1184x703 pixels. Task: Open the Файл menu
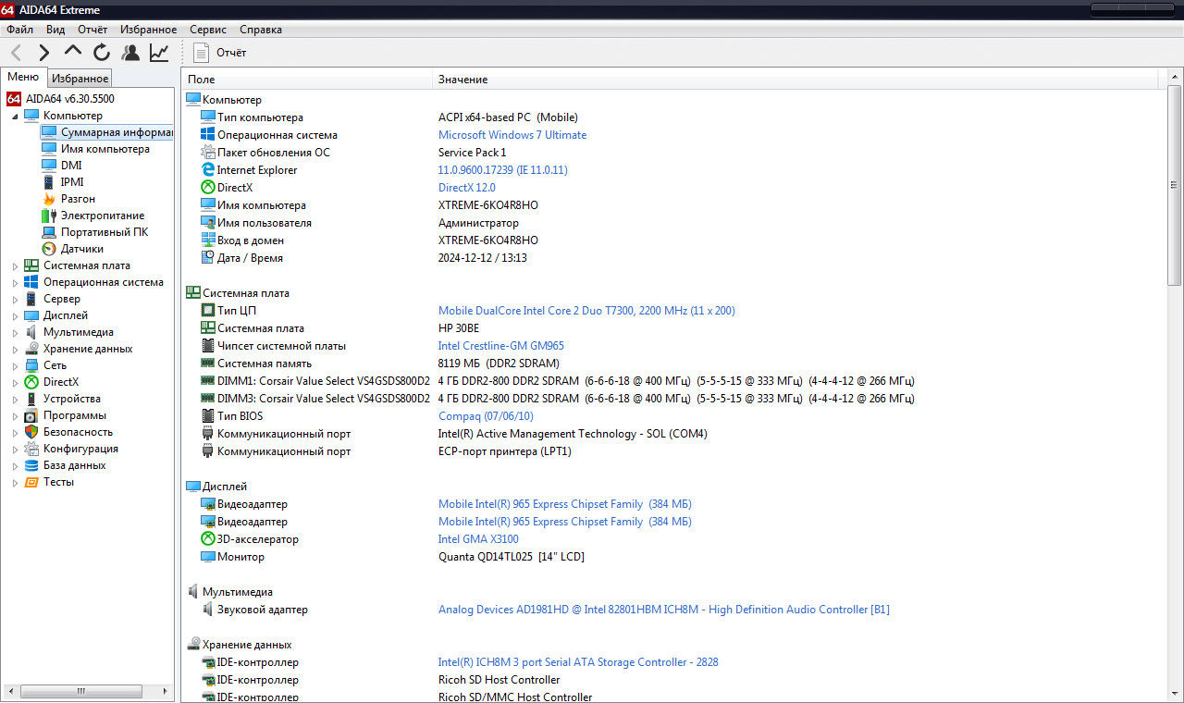click(19, 30)
